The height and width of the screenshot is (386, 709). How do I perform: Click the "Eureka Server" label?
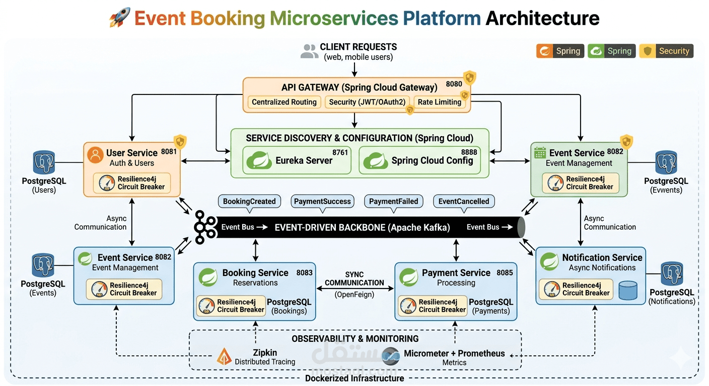tap(304, 161)
